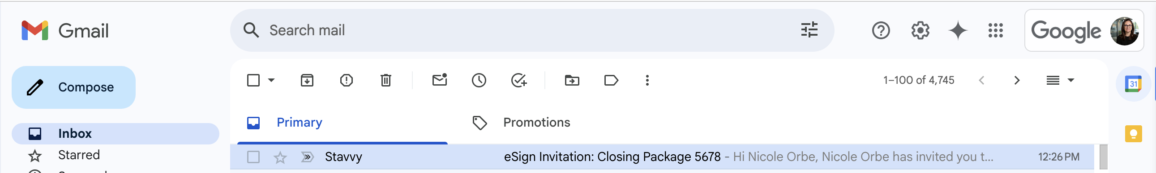This screenshot has width=1156, height=173.
Task: Click the Labels tag icon
Action: click(x=611, y=80)
